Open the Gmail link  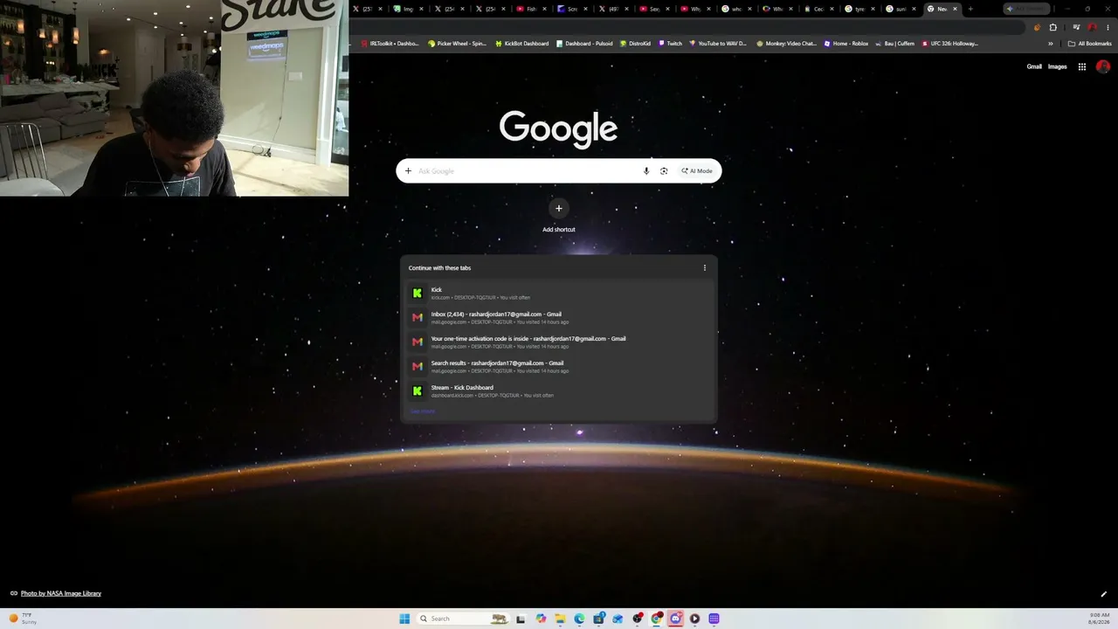point(1034,66)
